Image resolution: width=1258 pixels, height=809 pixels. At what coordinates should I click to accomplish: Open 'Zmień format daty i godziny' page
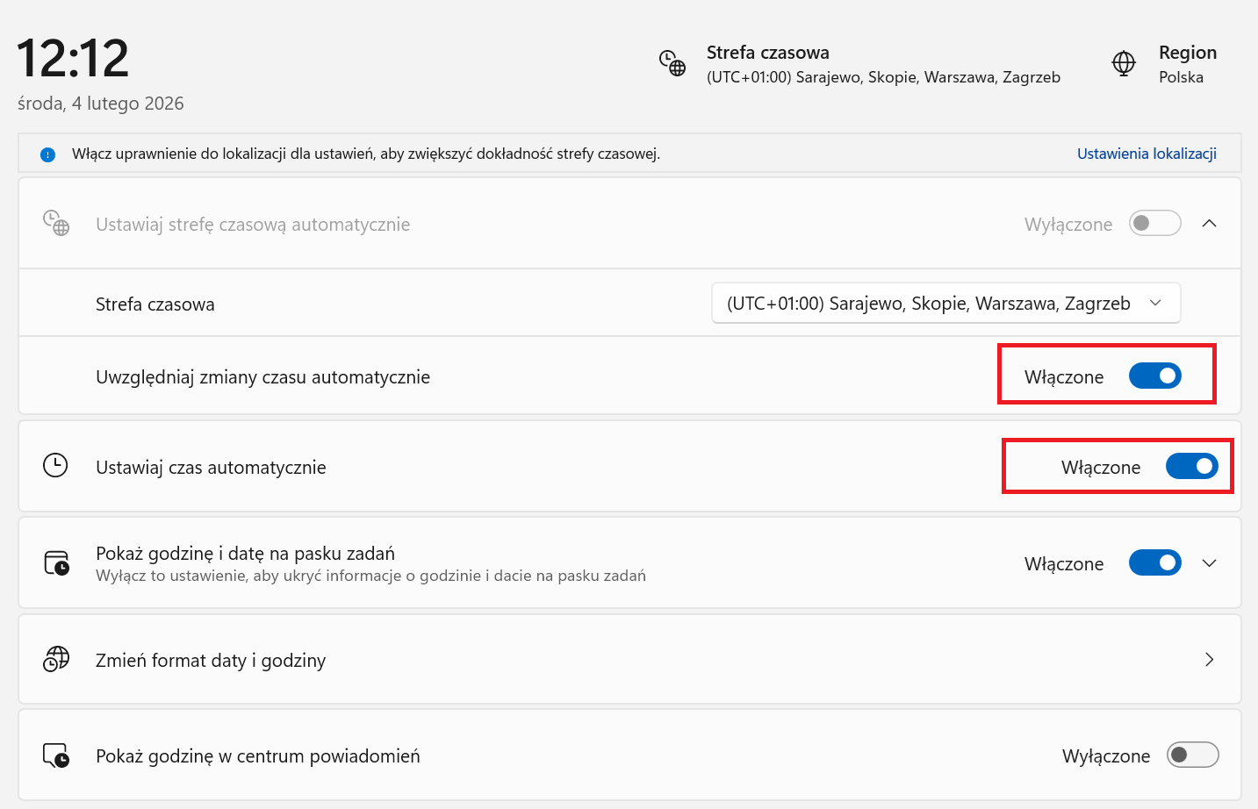click(1209, 660)
